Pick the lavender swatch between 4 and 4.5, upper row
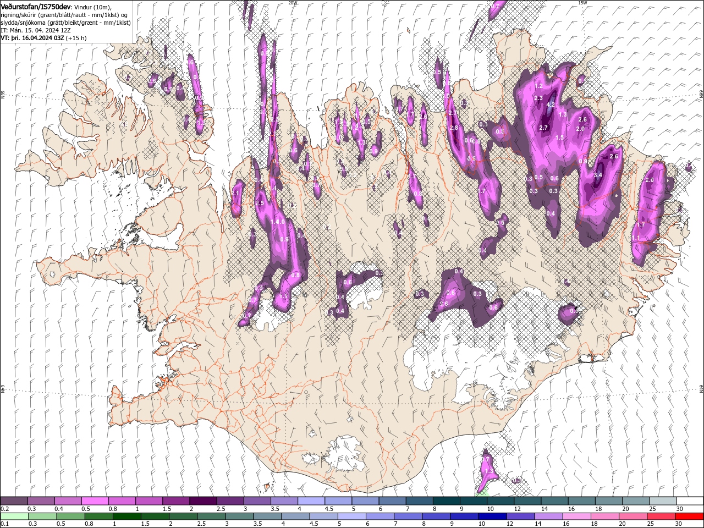 (311, 501)
